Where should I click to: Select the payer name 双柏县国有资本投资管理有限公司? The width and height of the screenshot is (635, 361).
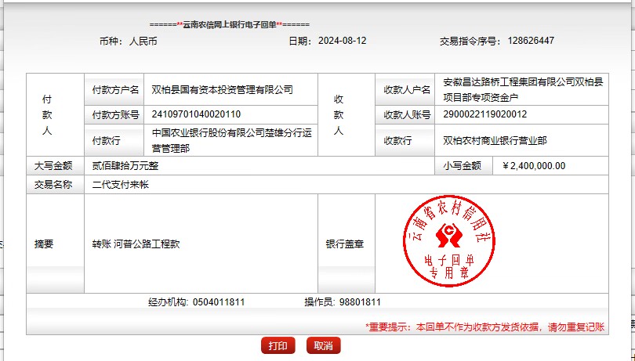point(222,90)
